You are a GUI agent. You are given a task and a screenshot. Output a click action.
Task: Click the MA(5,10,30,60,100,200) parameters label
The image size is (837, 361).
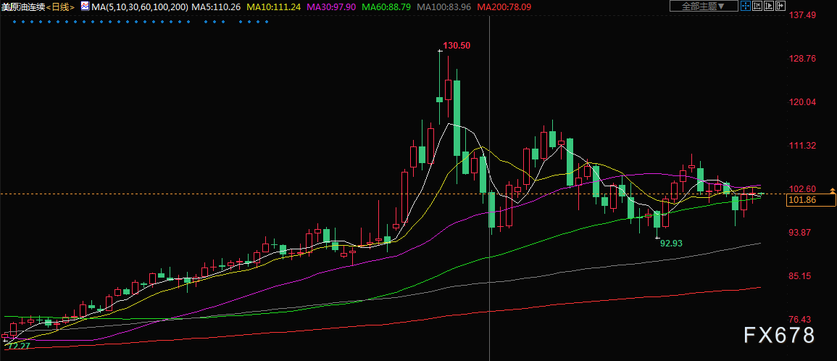[x=140, y=7]
